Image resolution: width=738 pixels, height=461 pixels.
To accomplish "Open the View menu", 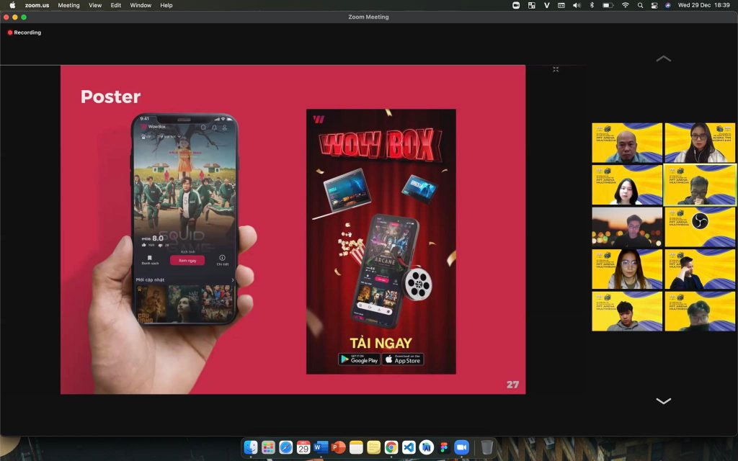I will [x=95, y=5].
